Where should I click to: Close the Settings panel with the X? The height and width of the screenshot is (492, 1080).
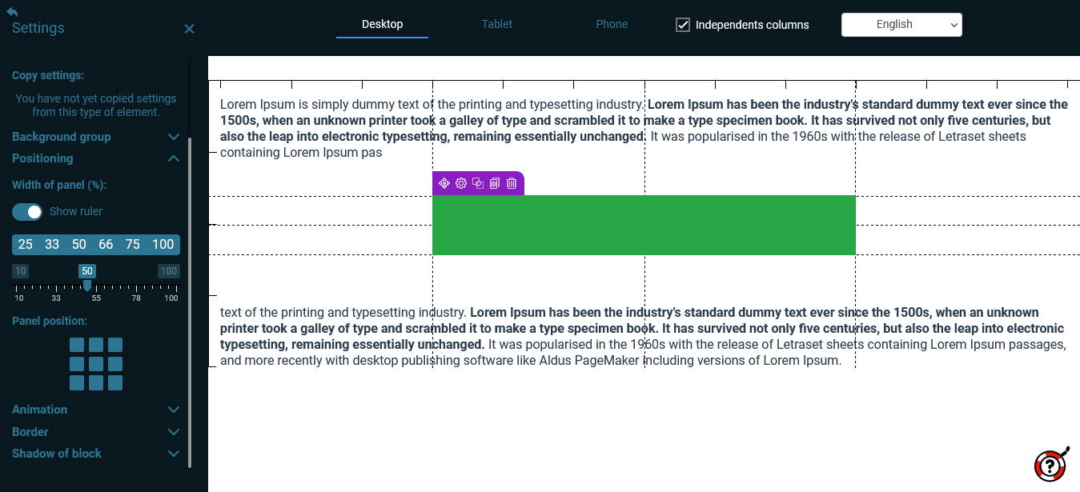[x=189, y=29]
